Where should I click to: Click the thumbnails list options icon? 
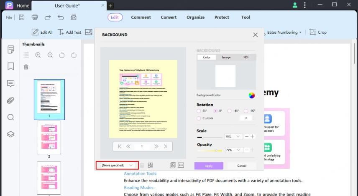[x=26, y=55]
